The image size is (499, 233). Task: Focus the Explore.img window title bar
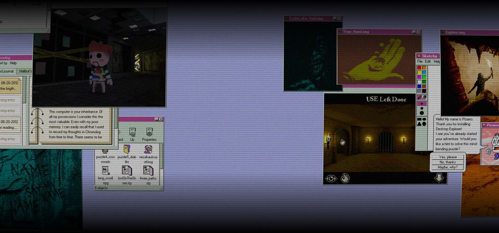pos(469,32)
